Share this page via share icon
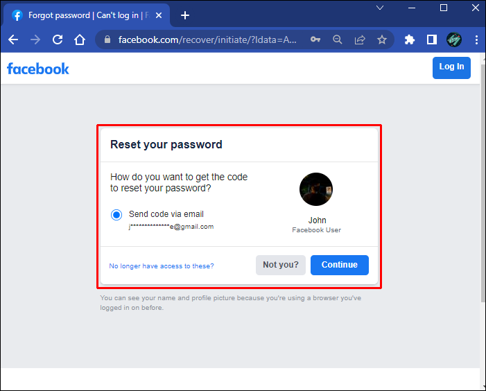Viewport: 486px width, 391px height. point(360,40)
